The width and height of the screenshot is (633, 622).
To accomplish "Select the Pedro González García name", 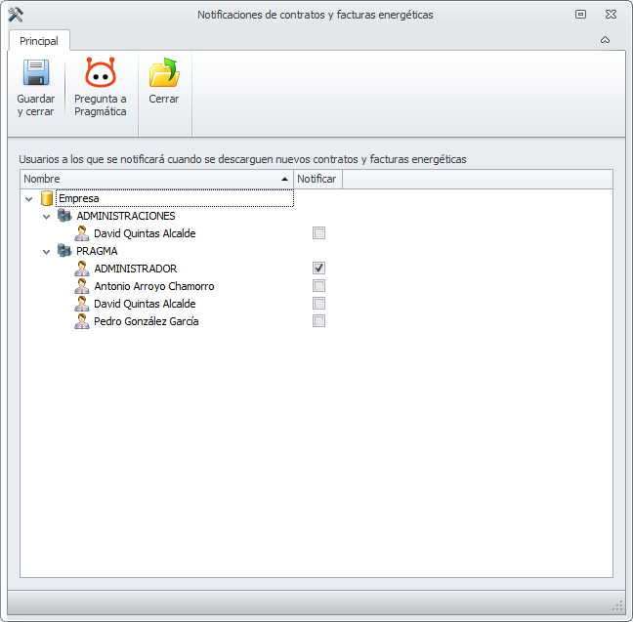I will pos(147,321).
